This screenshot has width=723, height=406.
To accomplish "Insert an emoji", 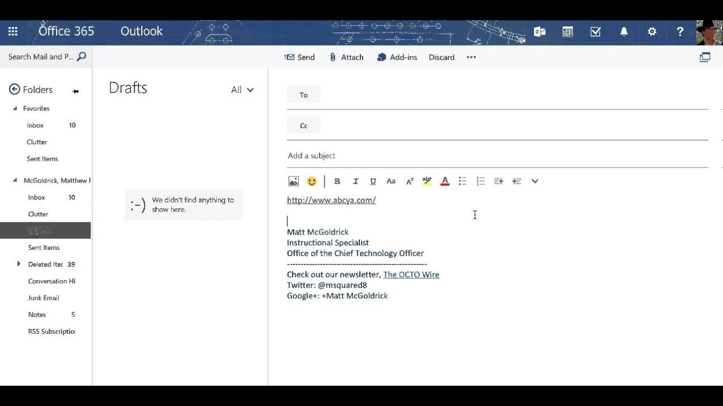I will (312, 181).
